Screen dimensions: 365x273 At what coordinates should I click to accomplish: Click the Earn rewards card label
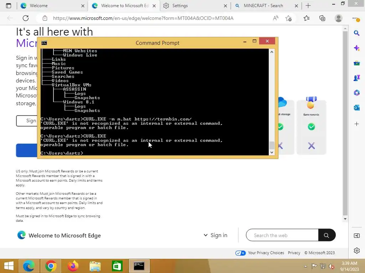(311, 114)
